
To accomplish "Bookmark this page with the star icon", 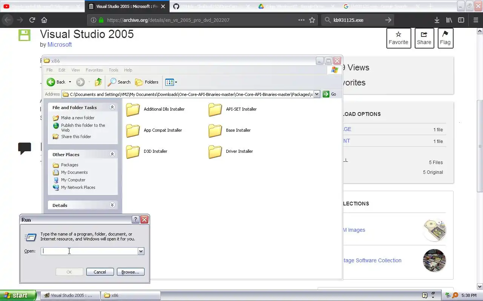I will [x=312, y=20].
